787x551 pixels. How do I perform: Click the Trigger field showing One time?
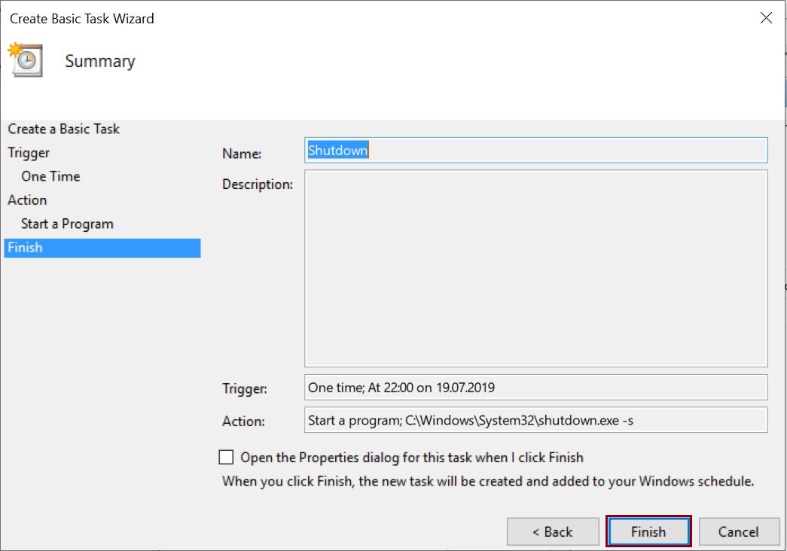tap(535, 388)
